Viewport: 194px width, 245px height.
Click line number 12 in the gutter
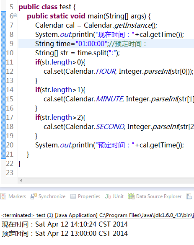pos(10,72)
